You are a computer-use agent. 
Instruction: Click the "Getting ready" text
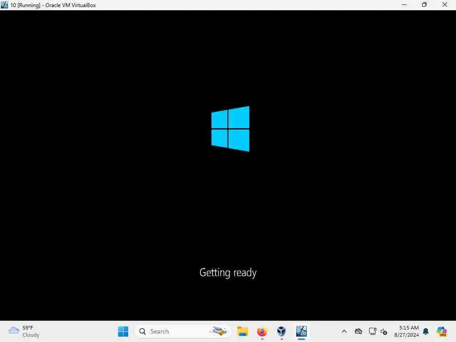[x=228, y=273]
